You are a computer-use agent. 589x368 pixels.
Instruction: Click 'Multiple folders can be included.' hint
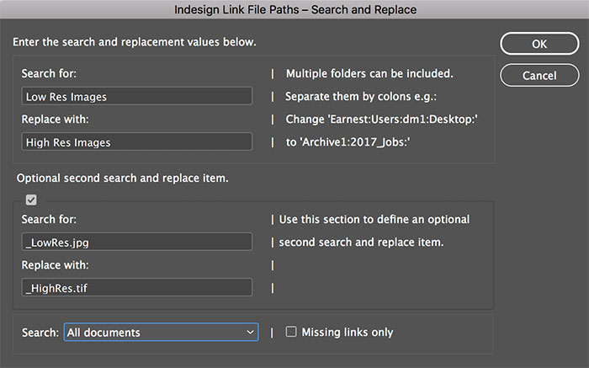pyautogui.click(x=369, y=73)
